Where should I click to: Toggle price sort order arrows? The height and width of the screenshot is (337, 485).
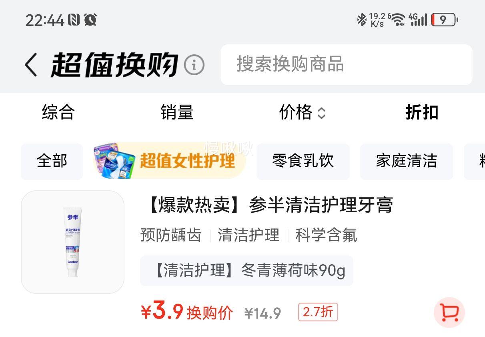click(x=321, y=113)
